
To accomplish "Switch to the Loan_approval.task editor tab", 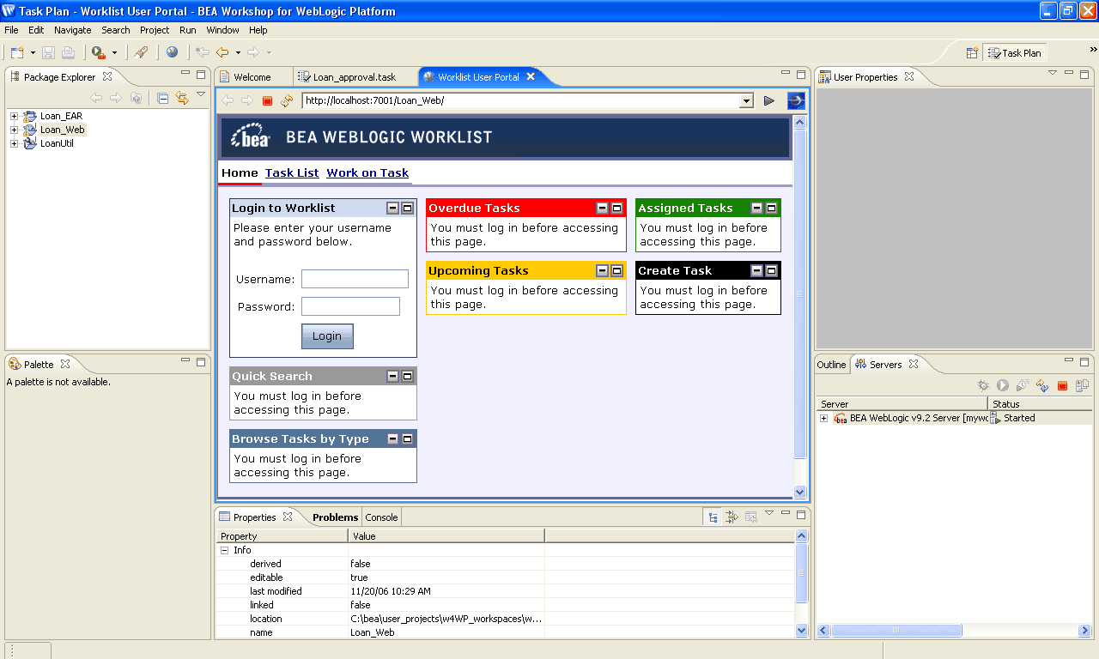I will (355, 77).
